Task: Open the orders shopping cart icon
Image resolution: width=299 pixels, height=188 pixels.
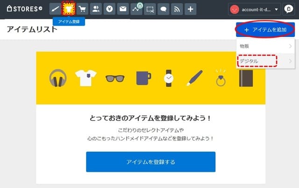Action: 82,9
